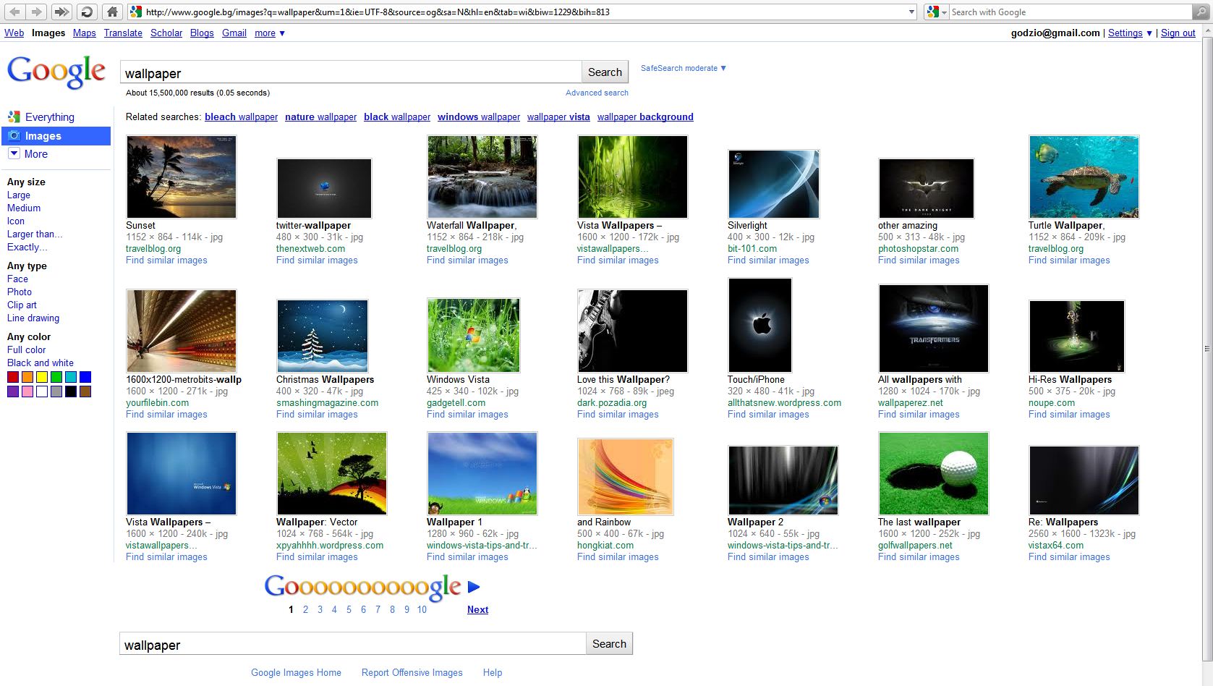Filter by the orange color swatch
1213x686 pixels.
[27, 377]
